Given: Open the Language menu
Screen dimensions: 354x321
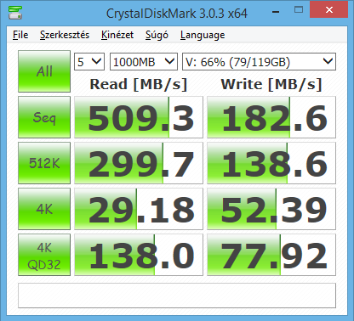Looking at the screenshot, I should [203, 35].
